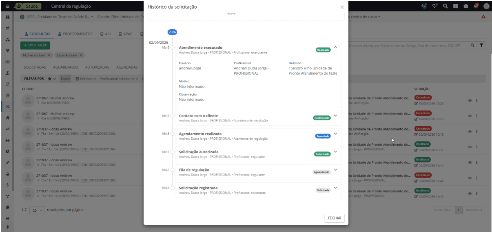Screen dimensions: 492x232
Task: Open the Profissional solicitante filter dropdown
Action: click(119, 79)
